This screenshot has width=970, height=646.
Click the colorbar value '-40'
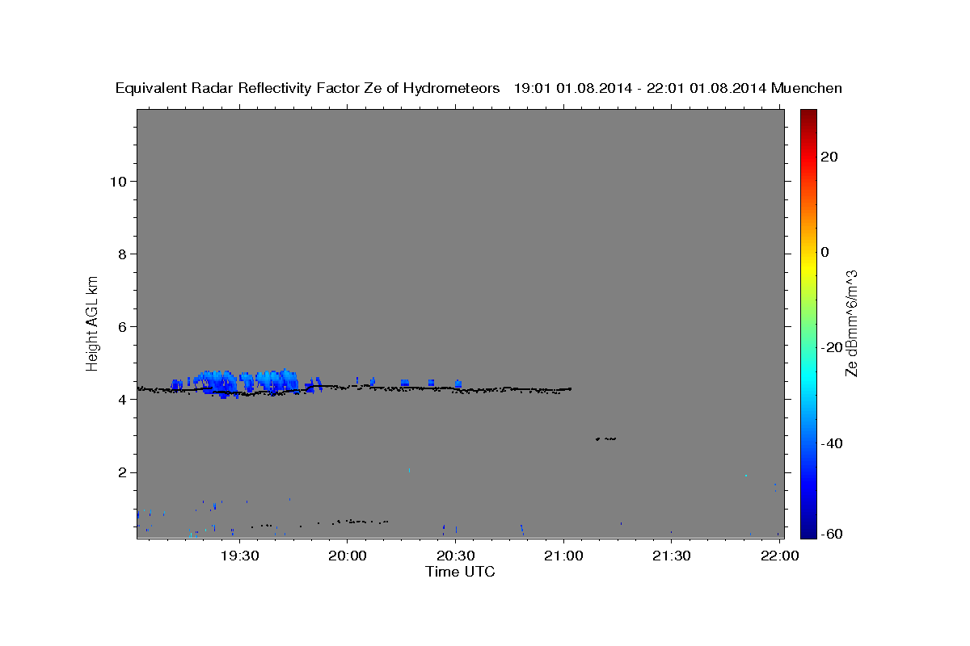point(832,443)
